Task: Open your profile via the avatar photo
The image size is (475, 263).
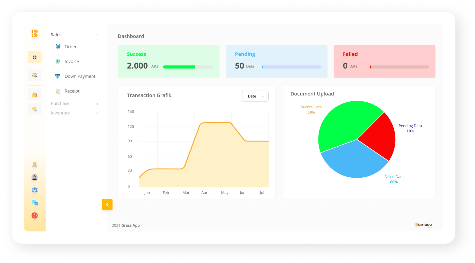Action: pyautogui.click(x=34, y=177)
